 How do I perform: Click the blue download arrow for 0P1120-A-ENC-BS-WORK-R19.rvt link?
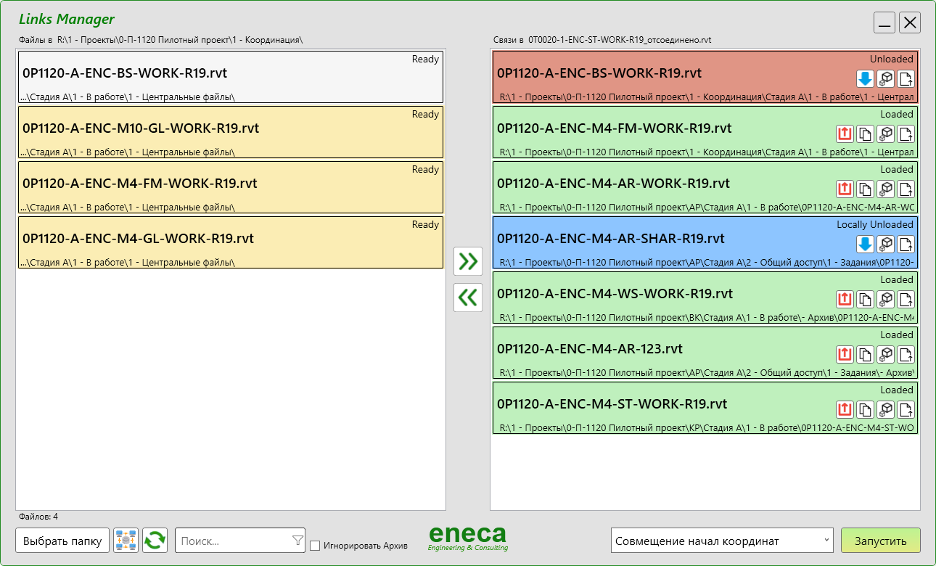coord(865,79)
